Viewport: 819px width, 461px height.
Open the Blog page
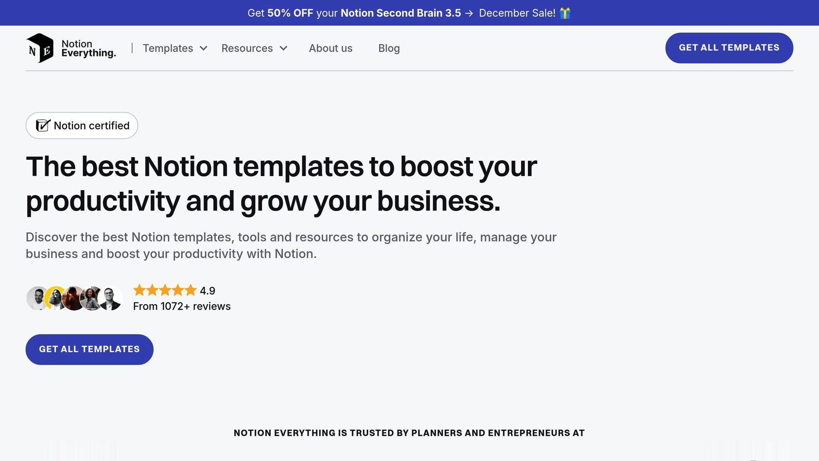(389, 48)
